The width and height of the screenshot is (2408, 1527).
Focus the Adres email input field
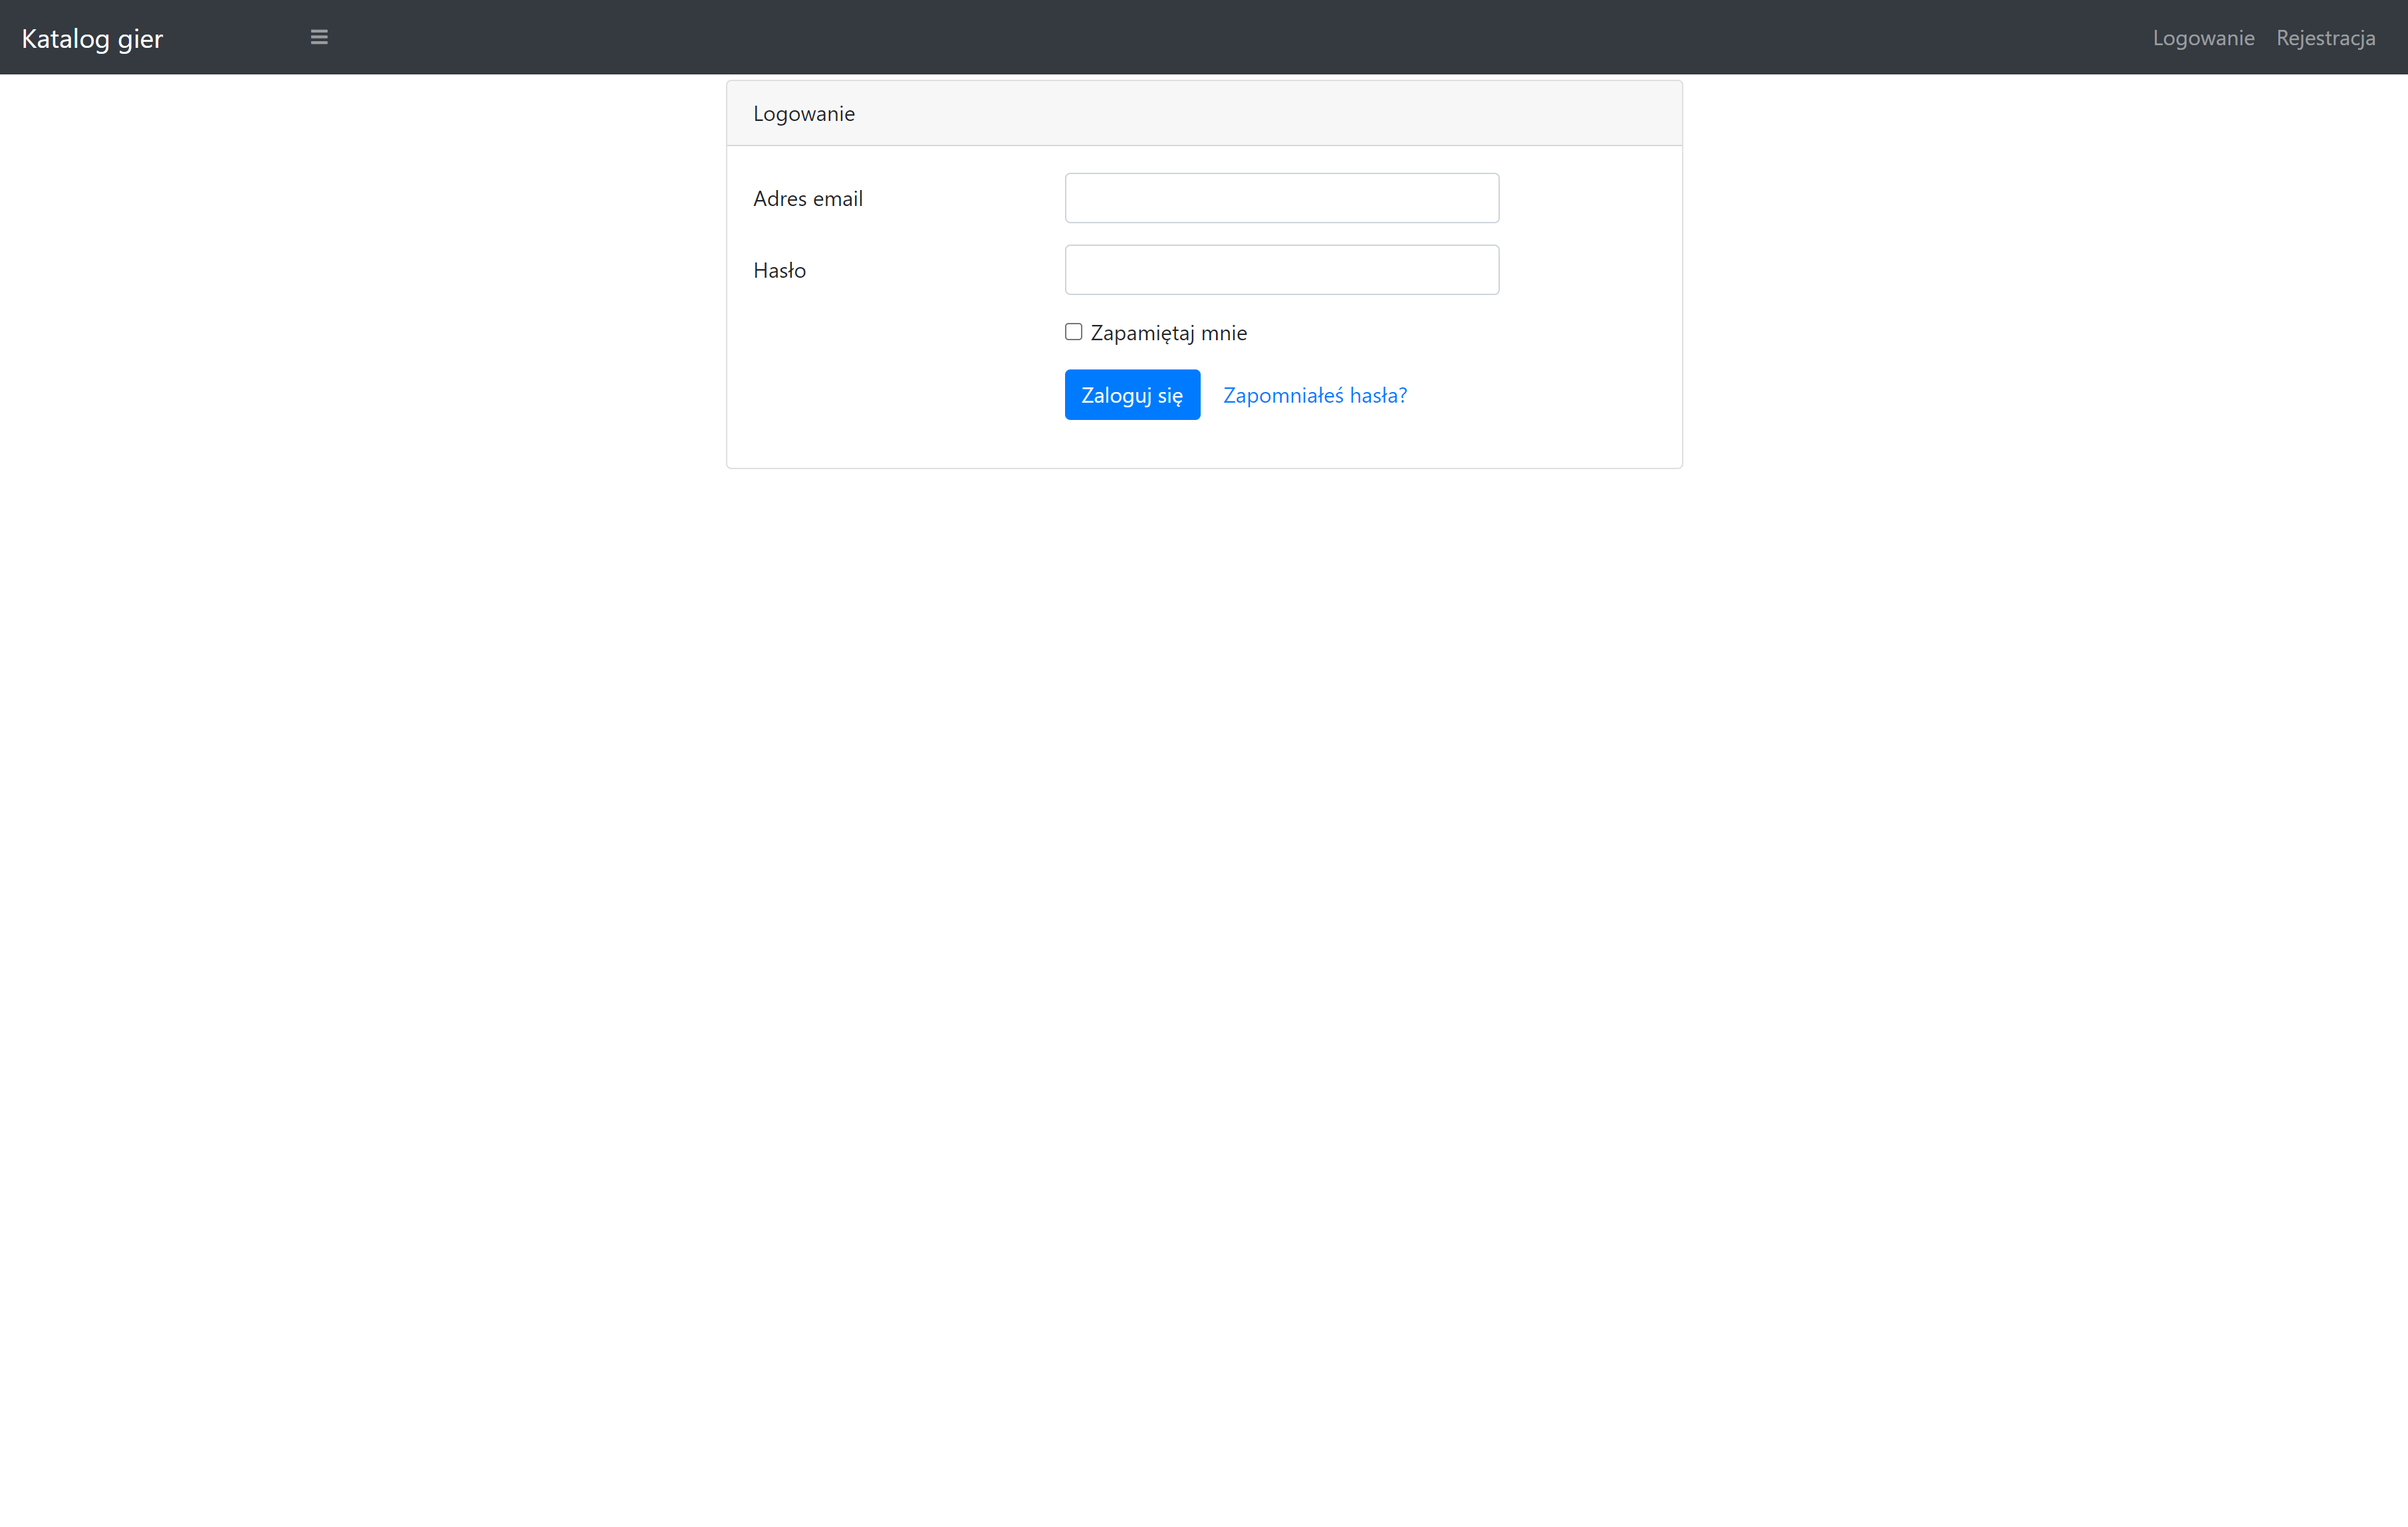click(x=1281, y=198)
